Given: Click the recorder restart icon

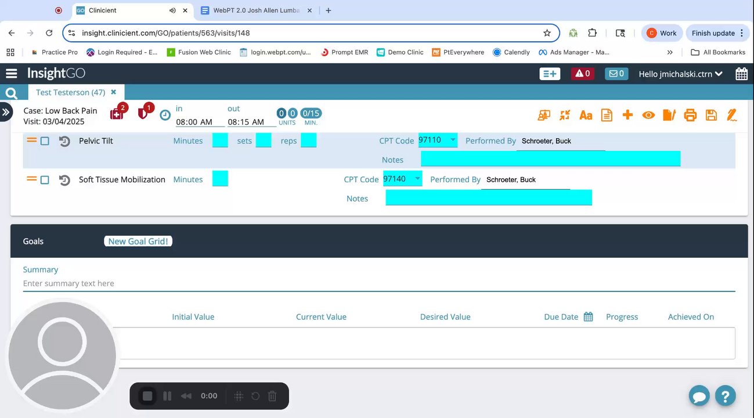Looking at the screenshot, I should click(255, 396).
